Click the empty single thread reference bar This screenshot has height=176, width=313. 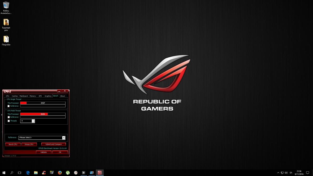tap(43, 106)
